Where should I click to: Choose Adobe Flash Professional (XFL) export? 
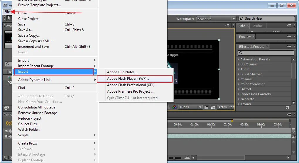(135, 85)
